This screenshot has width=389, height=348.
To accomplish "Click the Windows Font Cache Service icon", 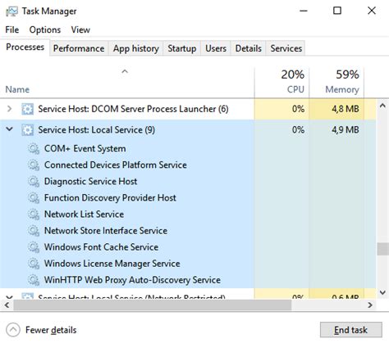I will tap(34, 247).
